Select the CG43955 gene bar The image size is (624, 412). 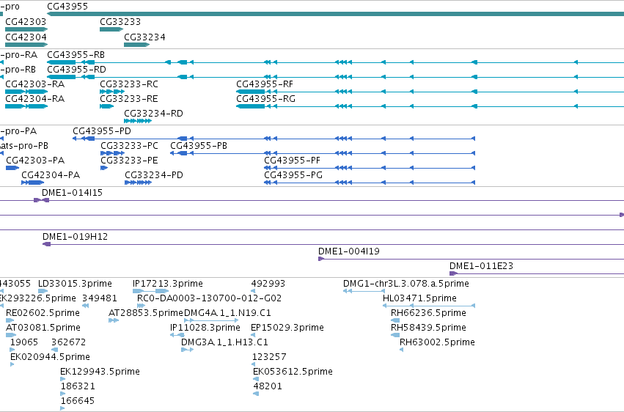(336, 15)
